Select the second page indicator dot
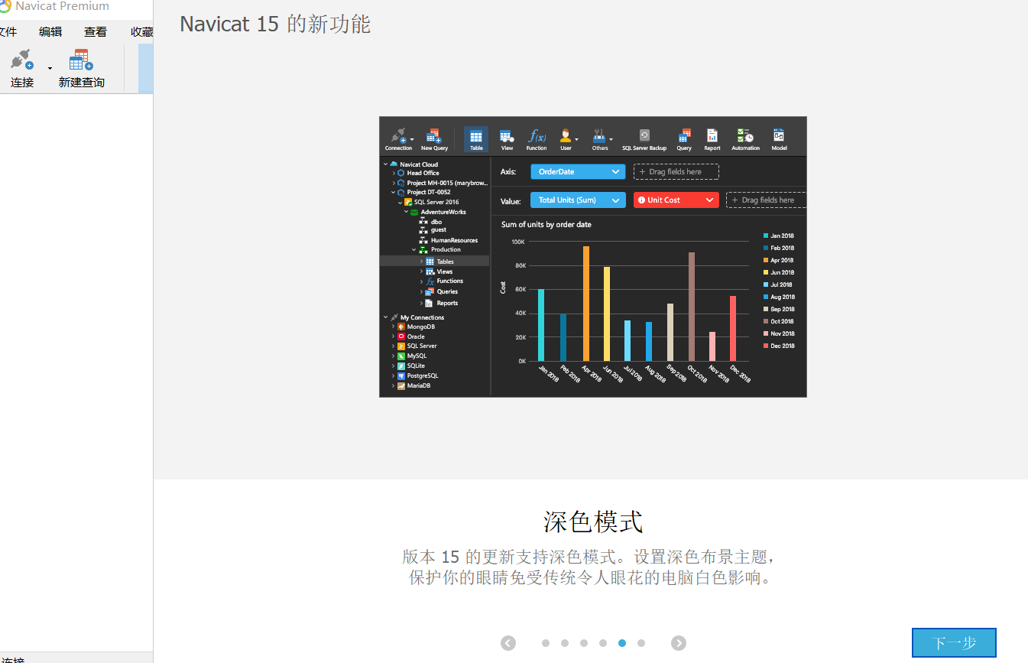Screen dimensions: 1028x663 pos(565,643)
